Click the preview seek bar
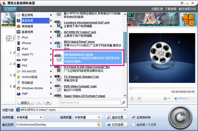The height and width of the screenshot is (131, 198). coord(162,88)
